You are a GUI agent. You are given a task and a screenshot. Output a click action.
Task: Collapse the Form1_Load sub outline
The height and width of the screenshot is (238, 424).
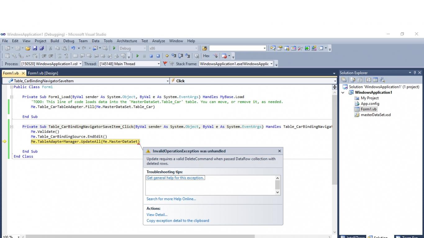point(11,97)
